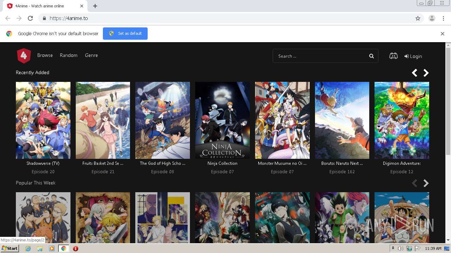Show previous Recently Added items

(415, 73)
